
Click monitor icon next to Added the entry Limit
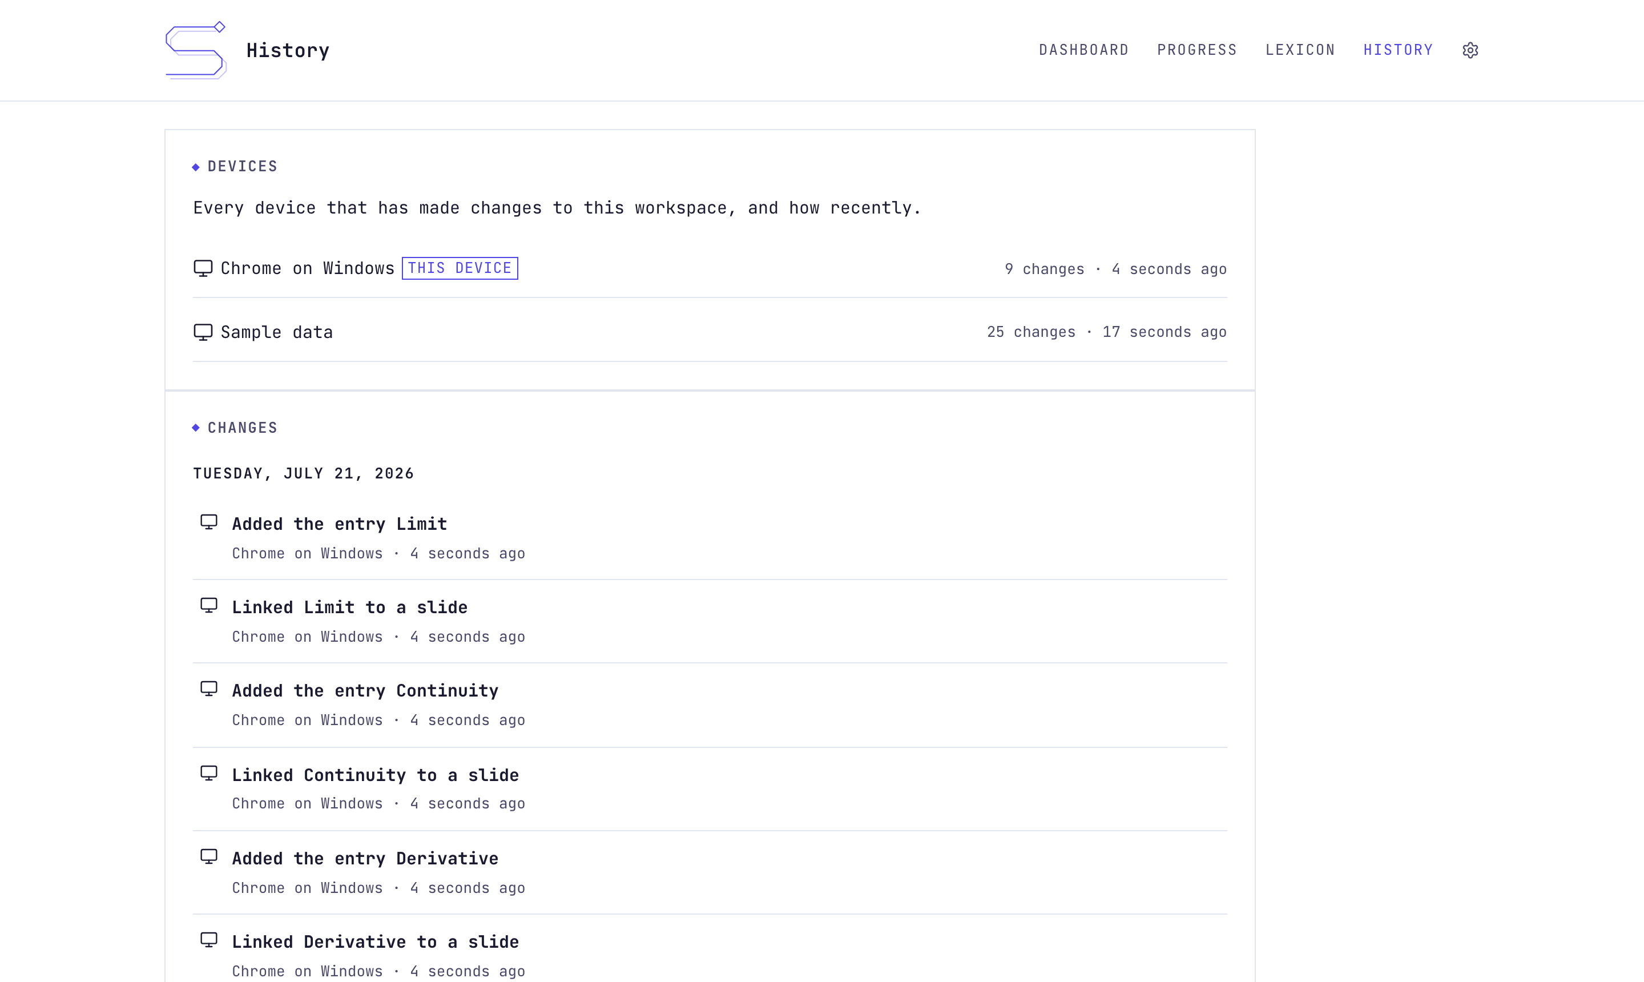coord(209,523)
